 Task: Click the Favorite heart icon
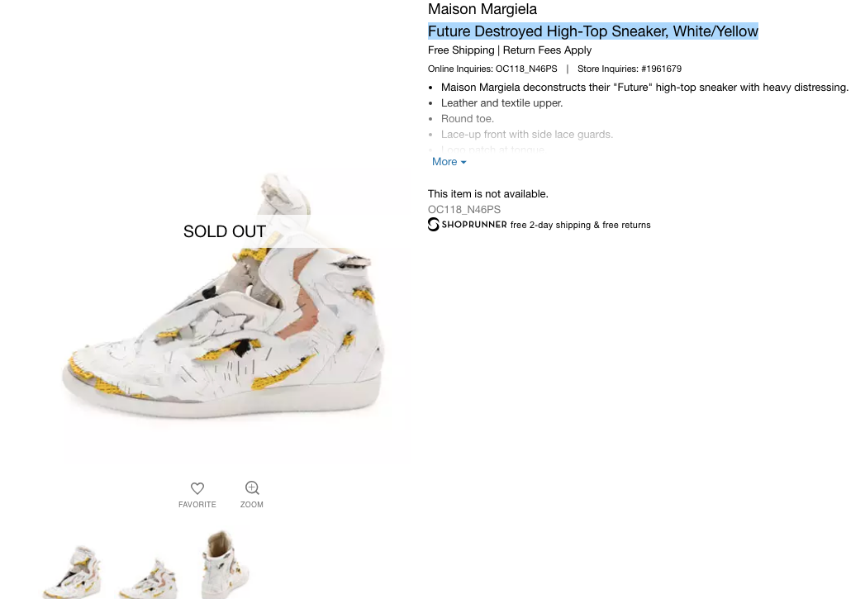[197, 488]
